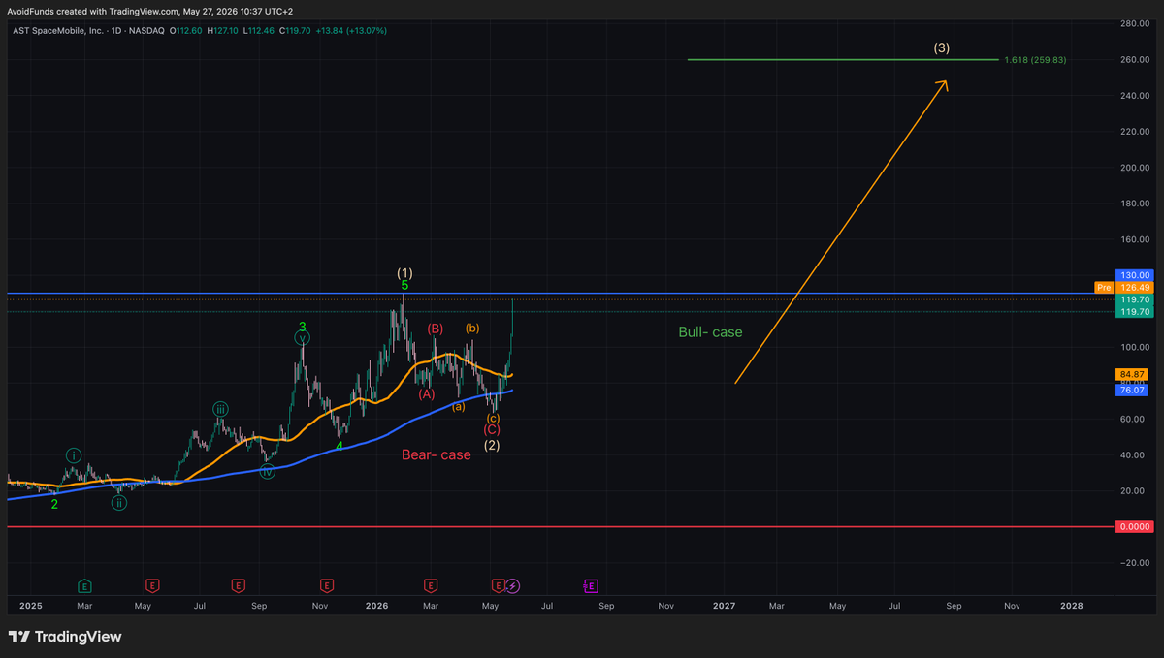Click the red earnings marker near Nov 2025
Screen dimensions: 1164x658
click(x=327, y=585)
